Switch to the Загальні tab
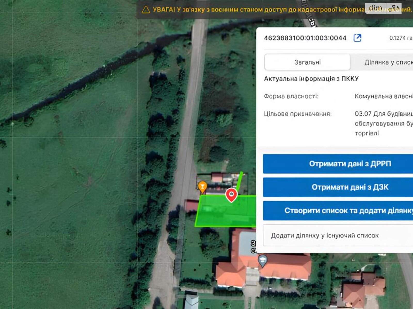Image resolution: width=413 pixels, height=309 pixels. (x=307, y=62)
